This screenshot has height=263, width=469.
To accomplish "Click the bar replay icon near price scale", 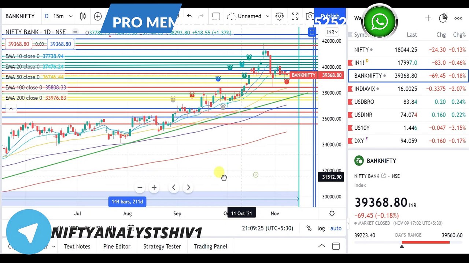I will point(312,32).
